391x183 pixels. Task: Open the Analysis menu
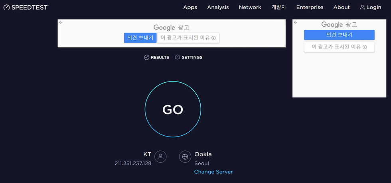coord(218,8)
